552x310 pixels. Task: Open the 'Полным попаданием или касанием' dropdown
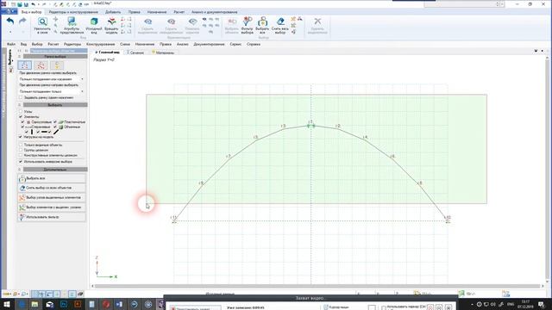click(x=52, y=79)
